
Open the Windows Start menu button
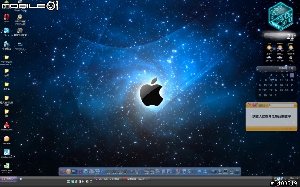pos(8,179)
